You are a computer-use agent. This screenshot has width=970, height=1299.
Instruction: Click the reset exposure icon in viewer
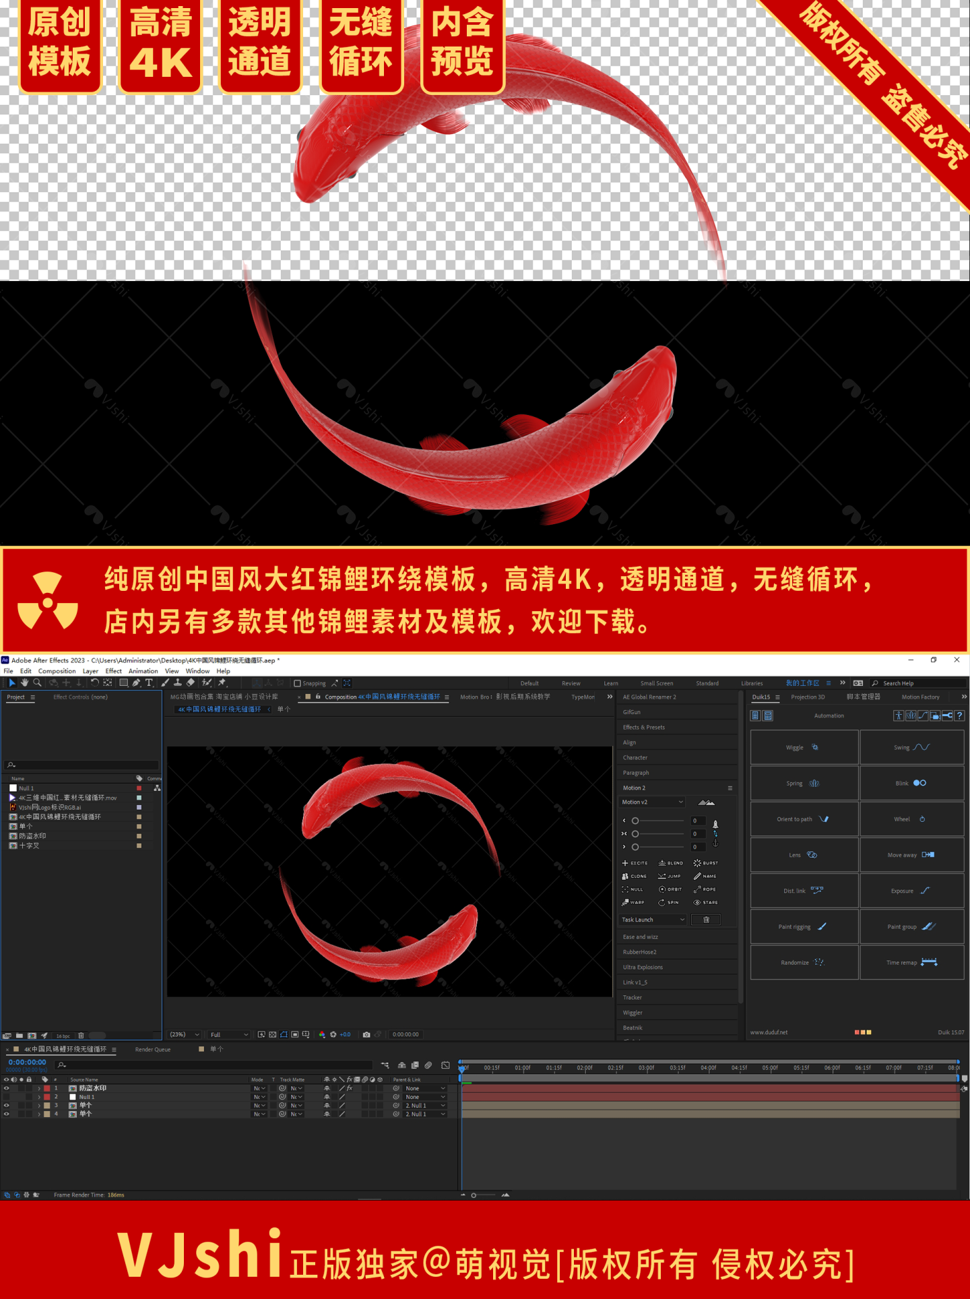click(333, 1034)
